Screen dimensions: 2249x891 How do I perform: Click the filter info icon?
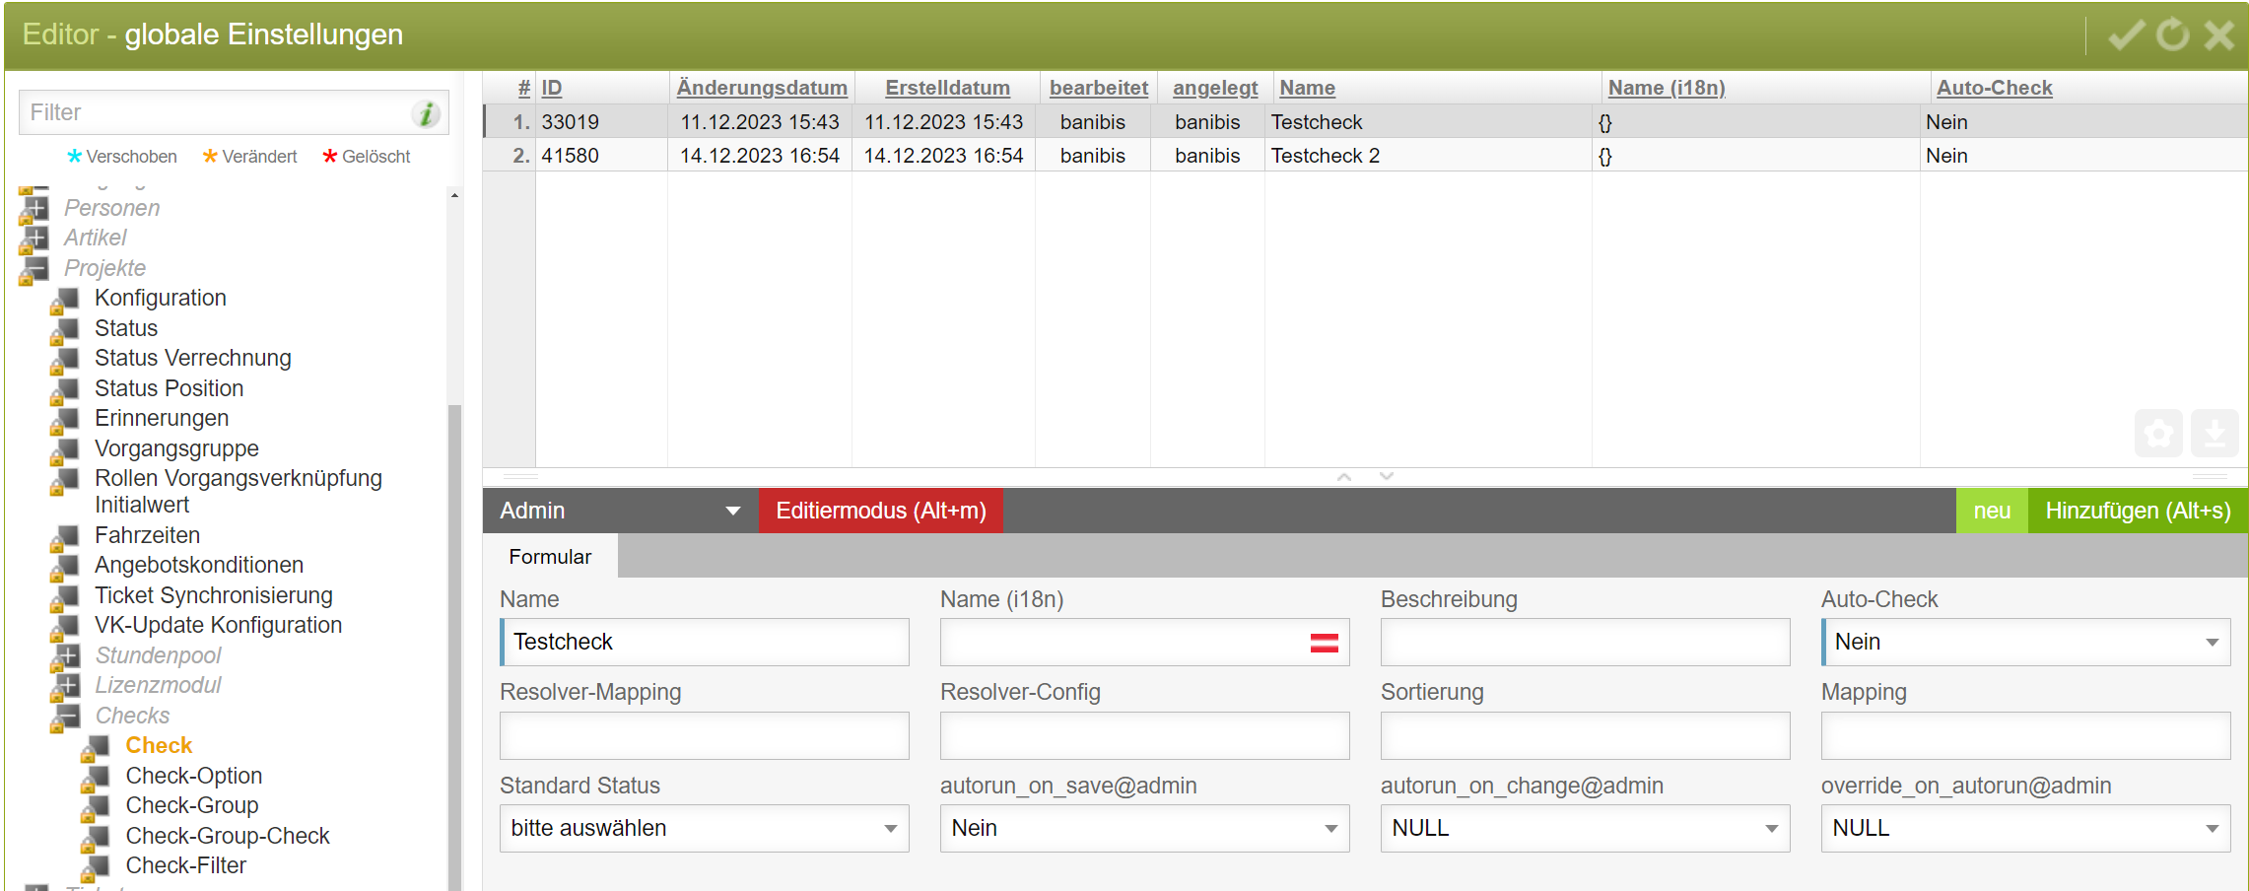click(426, 113)
